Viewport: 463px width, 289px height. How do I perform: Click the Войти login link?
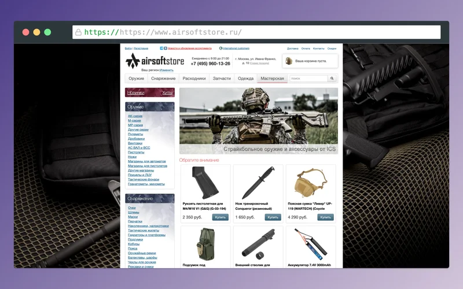click(x=128, y=49)
